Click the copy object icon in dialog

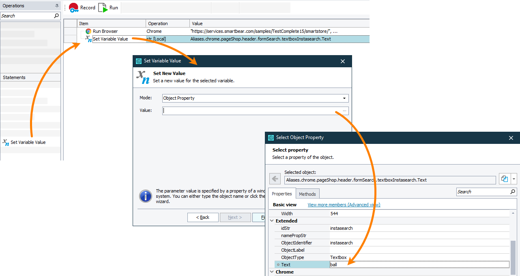[505, 179]
